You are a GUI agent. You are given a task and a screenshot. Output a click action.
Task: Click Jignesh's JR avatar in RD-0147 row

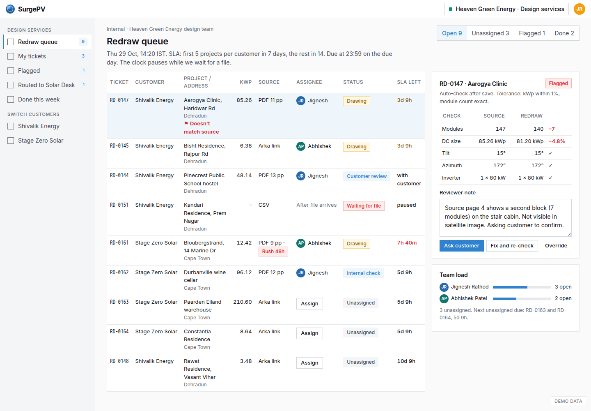click(x=301, y=101)
